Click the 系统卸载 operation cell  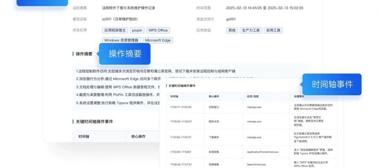tap(214, 152)
